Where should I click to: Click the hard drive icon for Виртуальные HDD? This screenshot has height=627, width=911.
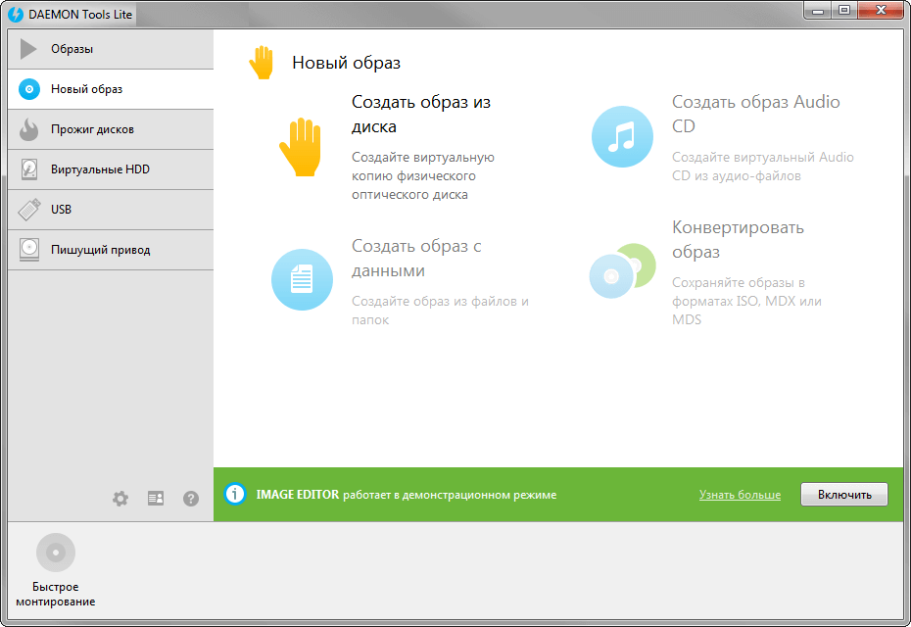(x=29, y=169)
